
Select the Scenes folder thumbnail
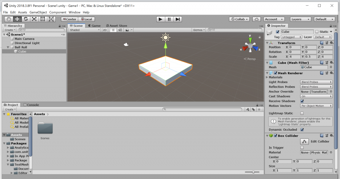pos(45,128)
